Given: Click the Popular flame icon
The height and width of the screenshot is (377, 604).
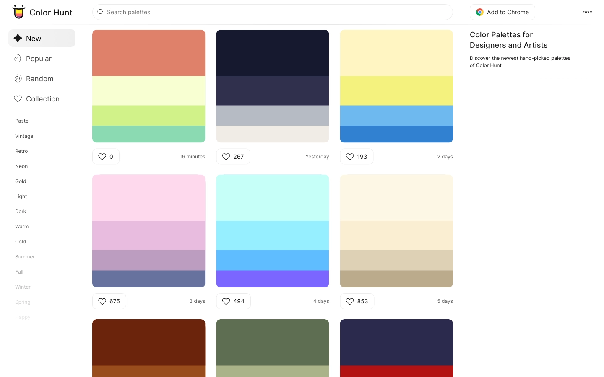Looking at the screenshot, I should [18, 58].
